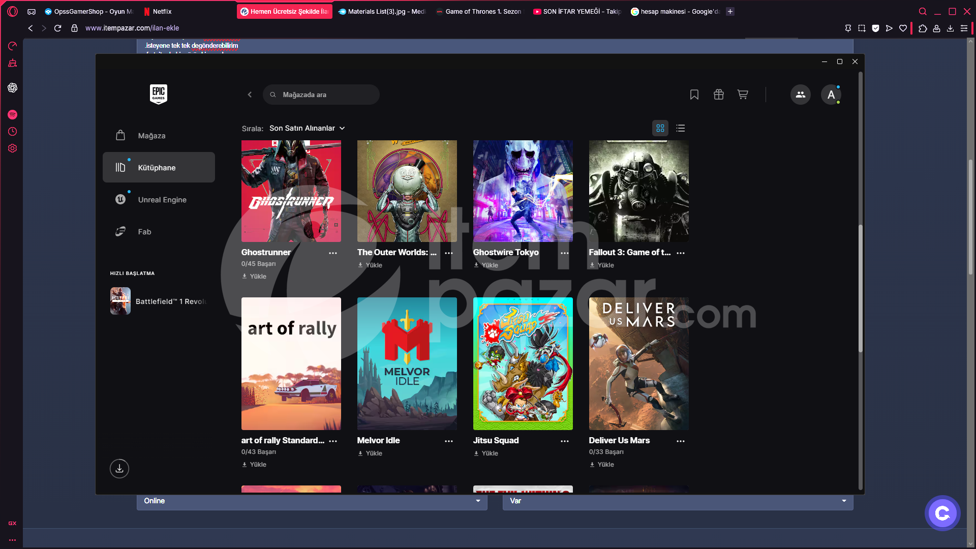Image resolution: width=976 pixels, height=549 pixels.
Task: Switch library to grid view
Action: [660, 128]
